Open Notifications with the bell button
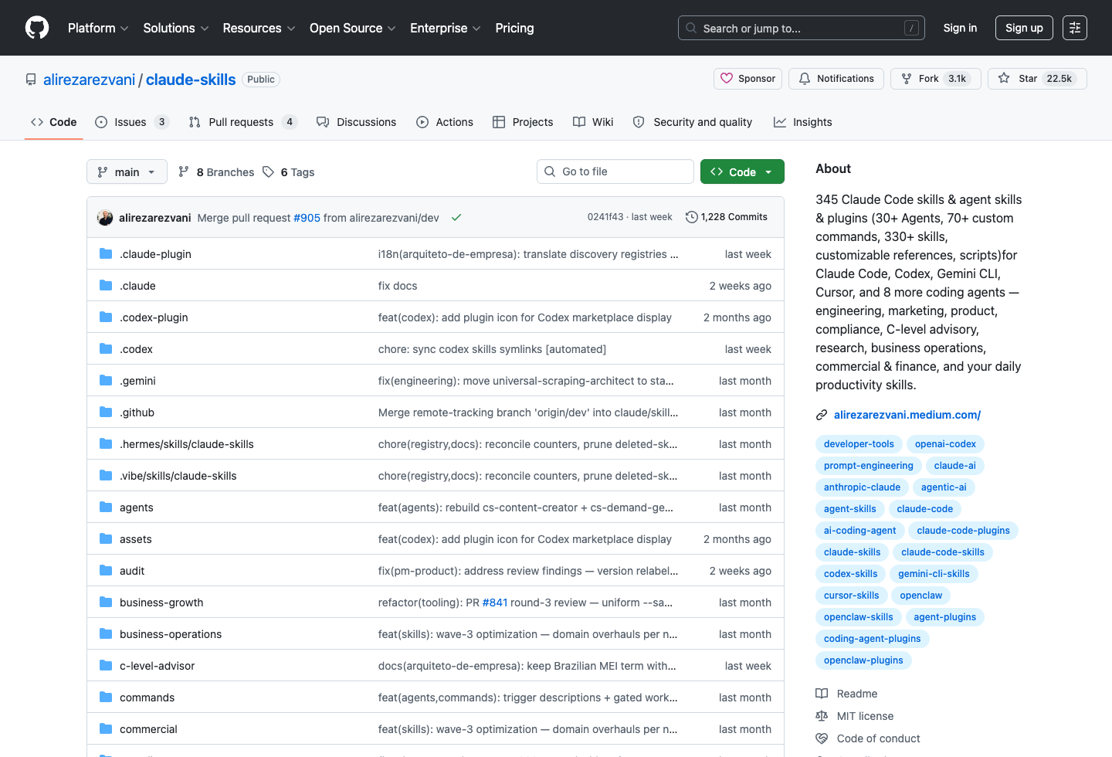This screenshot has height=757, width=1112. pyautogui.click(x=836, y=79)
